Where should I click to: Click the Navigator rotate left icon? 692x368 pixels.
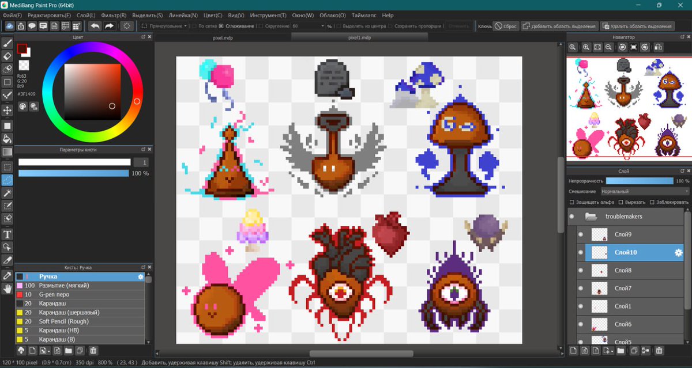point(623,47)
